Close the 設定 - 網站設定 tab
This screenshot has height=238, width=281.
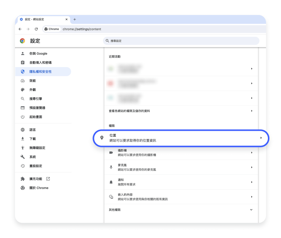pyautogui.click(x=66, y=19)
